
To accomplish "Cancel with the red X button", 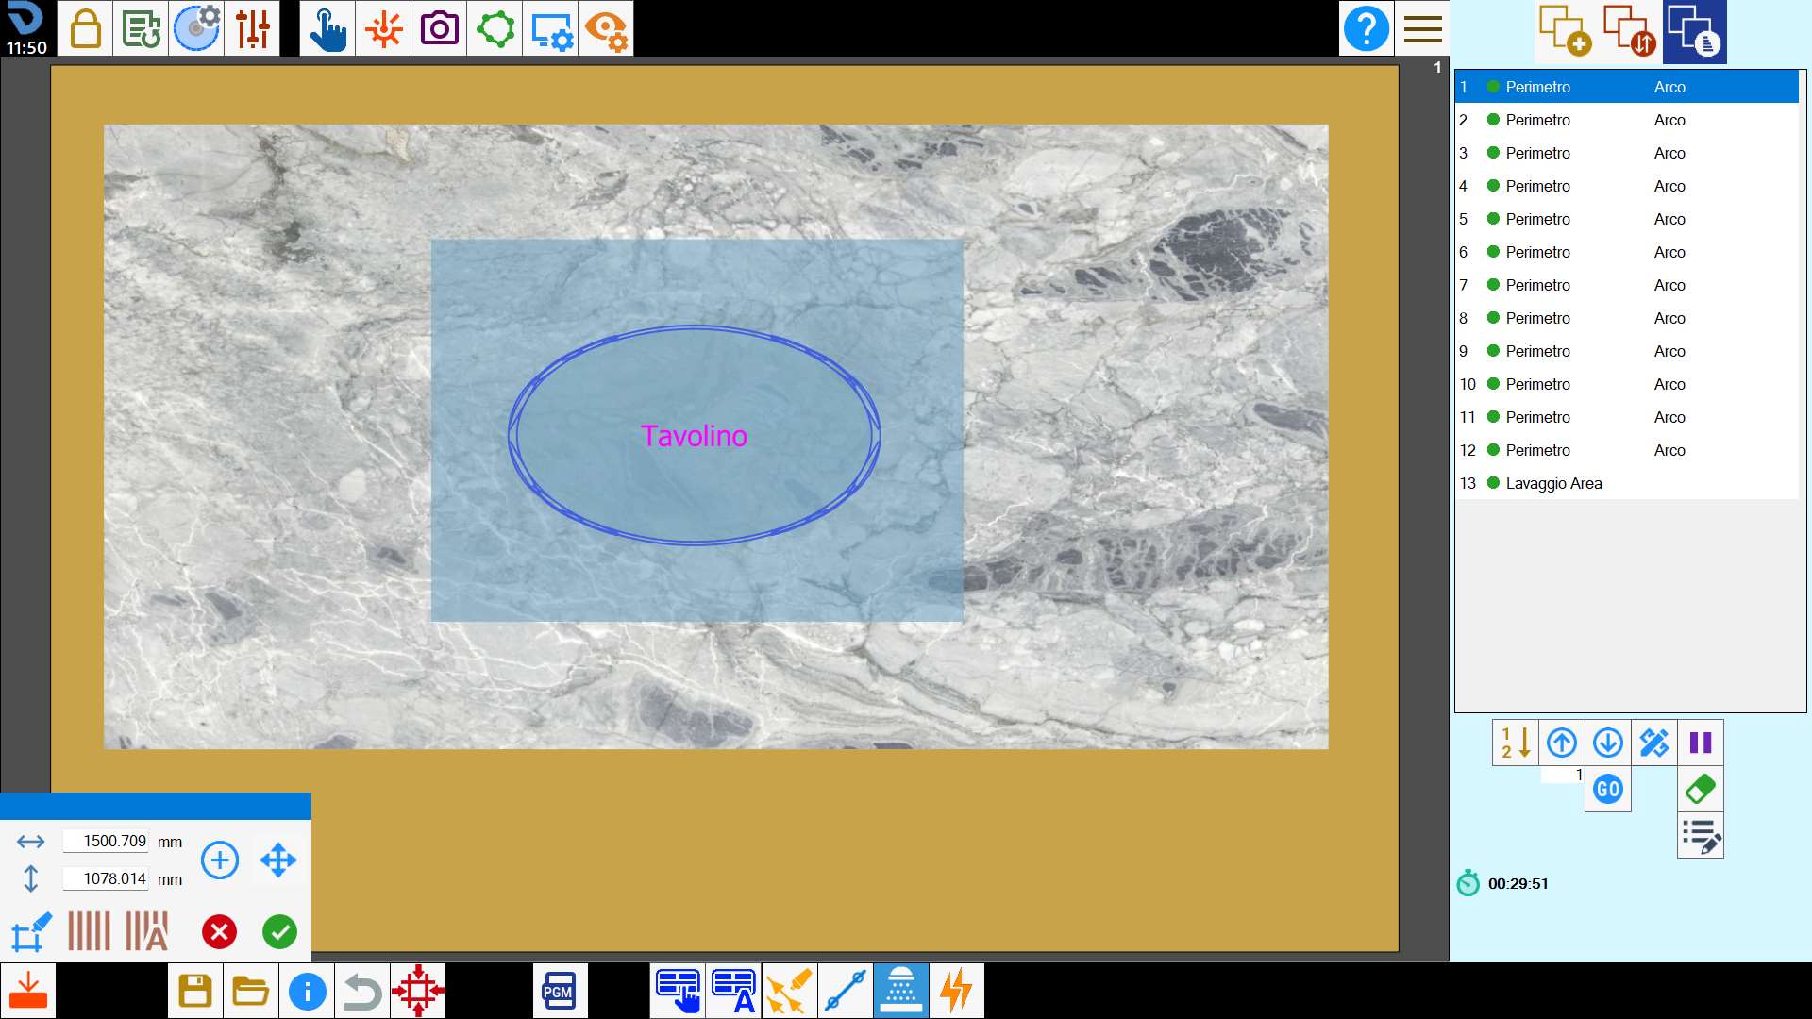I will pyautogui.click(x=219, y=932).
